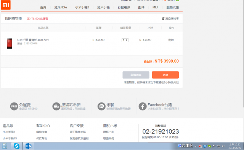Click the 米聊 title text
This screenshot has height=150, width=244.
110,105
